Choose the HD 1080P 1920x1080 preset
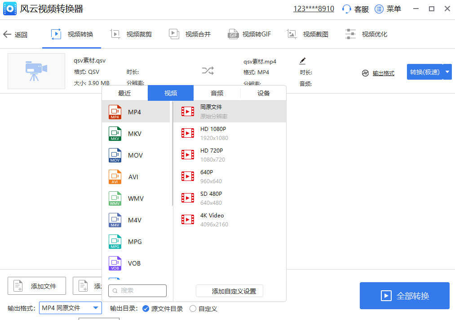Screen dimensions: 455x320 pyautogui.click(x=230, y=133)
